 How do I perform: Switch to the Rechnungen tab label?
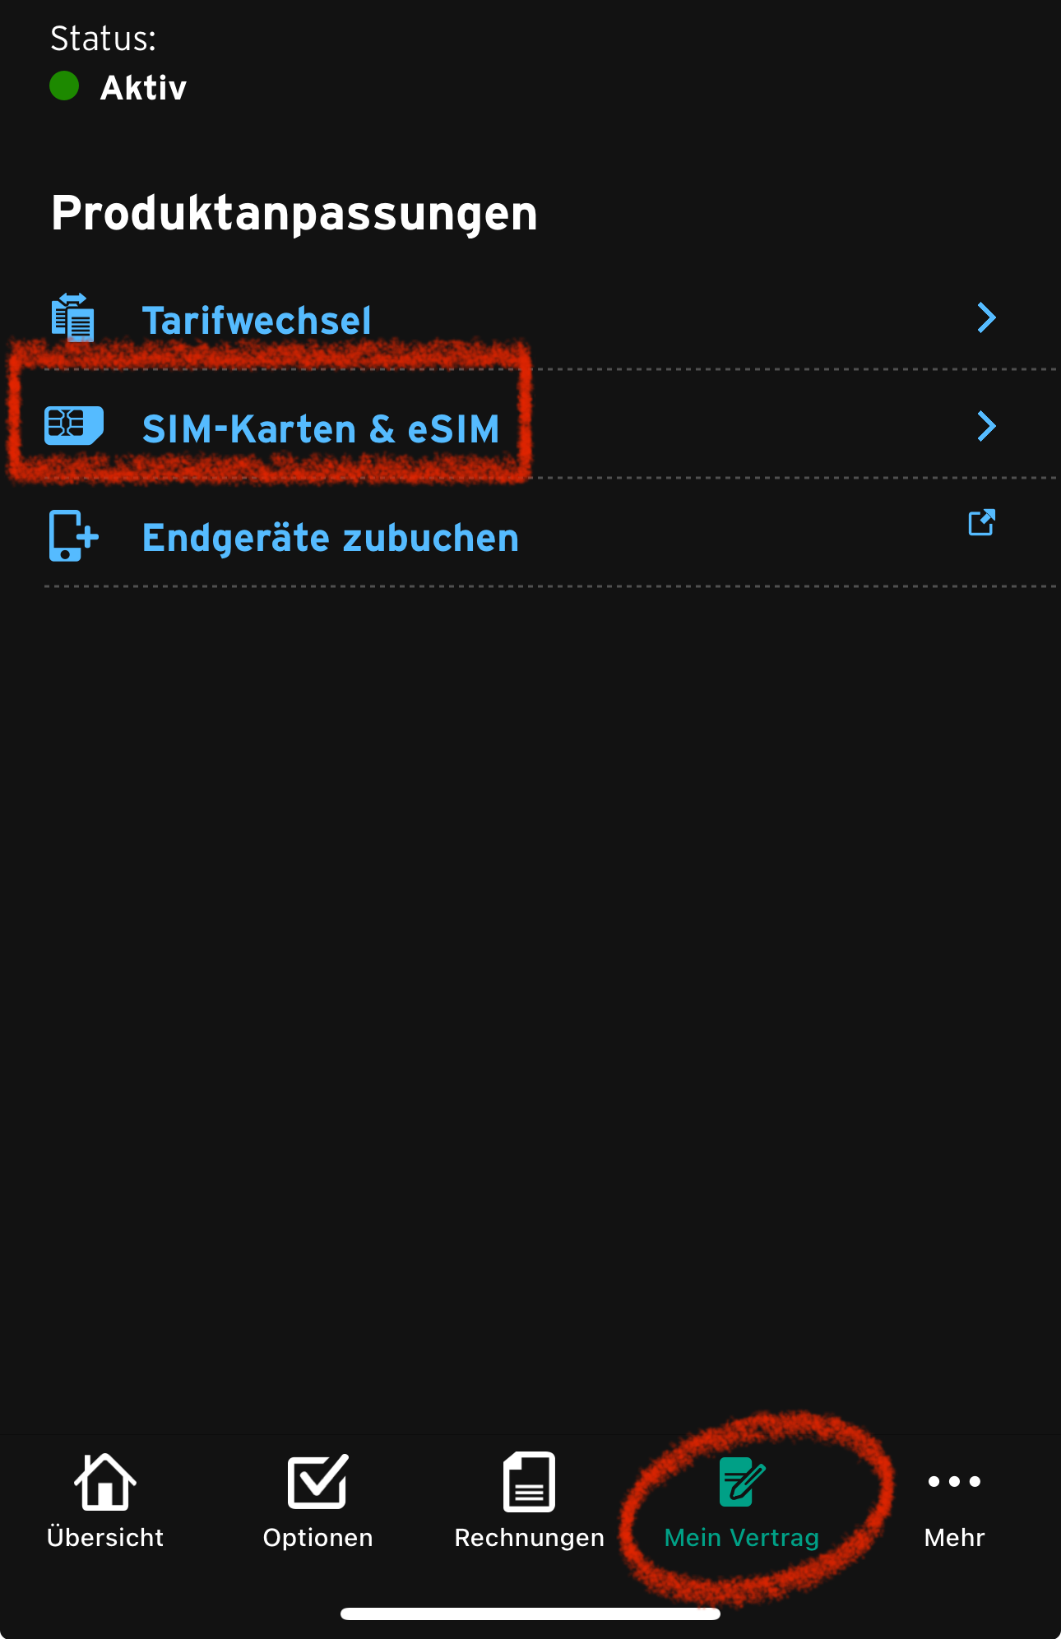[x=529, y=1538]
